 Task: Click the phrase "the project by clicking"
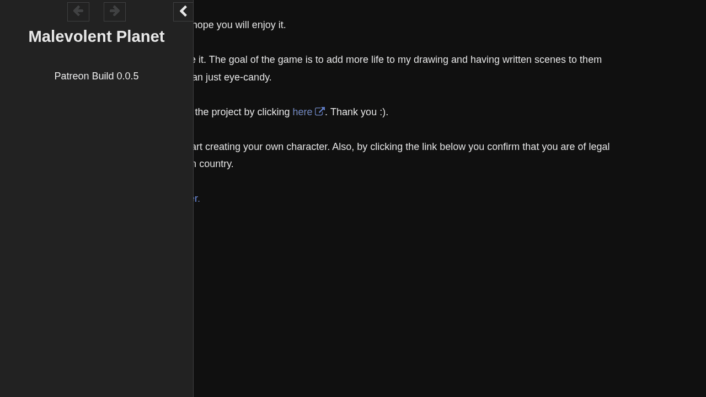(x=242, y=112)
